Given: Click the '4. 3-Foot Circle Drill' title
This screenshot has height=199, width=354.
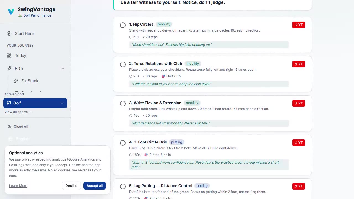Looking at the screenshot, I should 148,142.
